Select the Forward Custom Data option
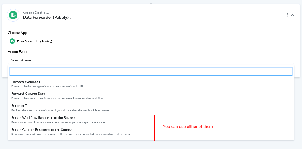This screenshot has width=302, height=149. [x=151, y=96]
